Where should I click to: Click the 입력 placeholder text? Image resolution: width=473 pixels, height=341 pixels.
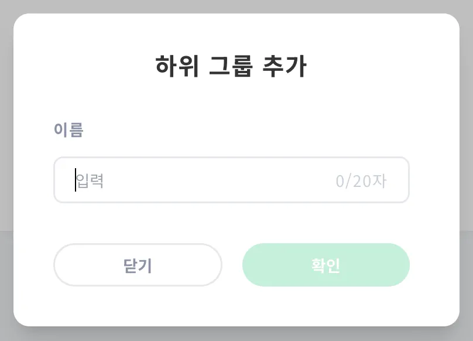(x=90, y=180)
